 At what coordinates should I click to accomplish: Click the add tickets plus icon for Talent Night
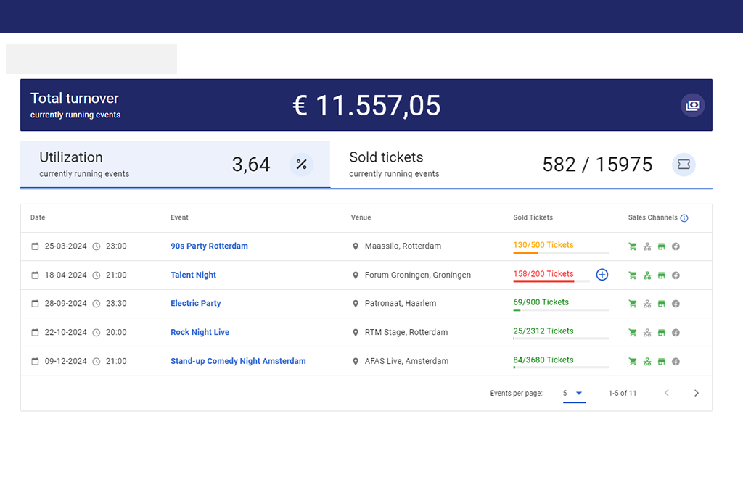(x=602, y=275)
